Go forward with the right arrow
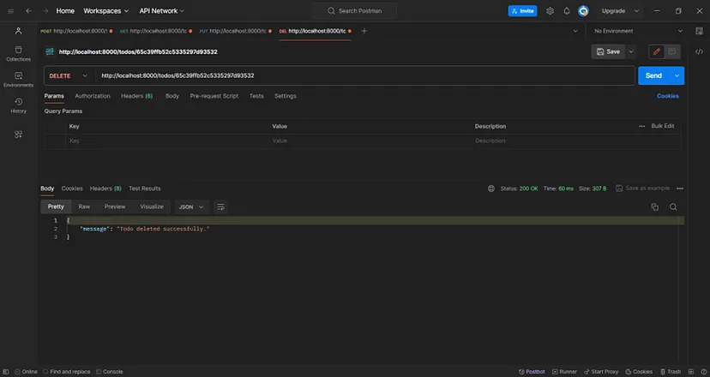The height and width of the screenshot is (377, 710). click(45, 11)
